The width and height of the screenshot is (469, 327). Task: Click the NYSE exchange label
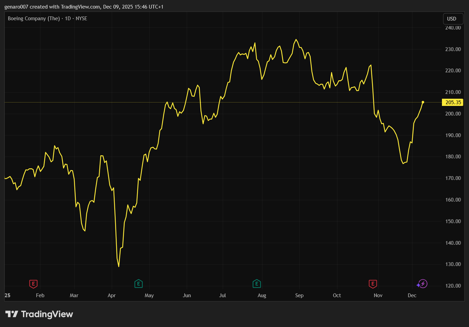(82, 19)
